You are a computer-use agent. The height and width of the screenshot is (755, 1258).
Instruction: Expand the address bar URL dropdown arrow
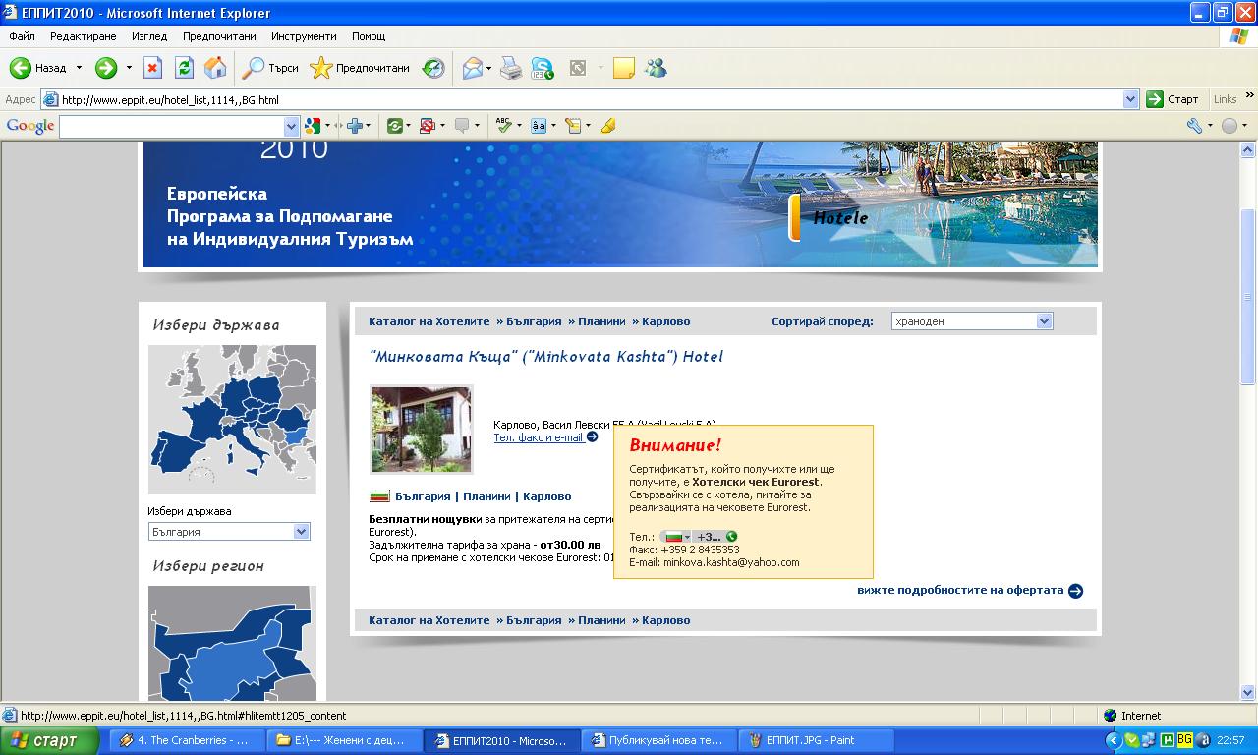[x=1130, y=99]
